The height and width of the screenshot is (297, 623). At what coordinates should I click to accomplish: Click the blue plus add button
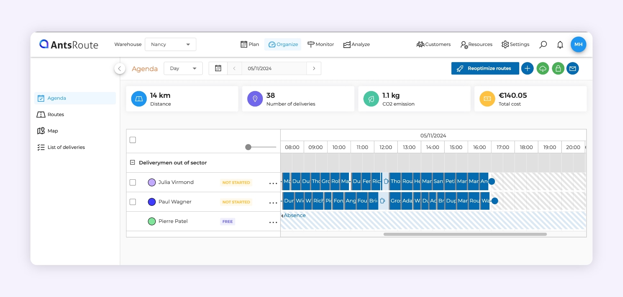pyautogui.click(x=527, y=68)
